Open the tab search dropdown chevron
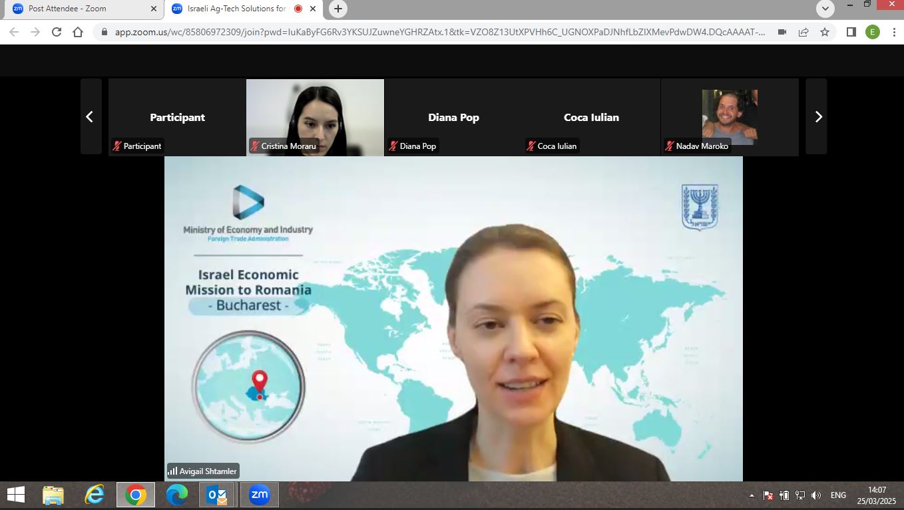 point(825,9)
